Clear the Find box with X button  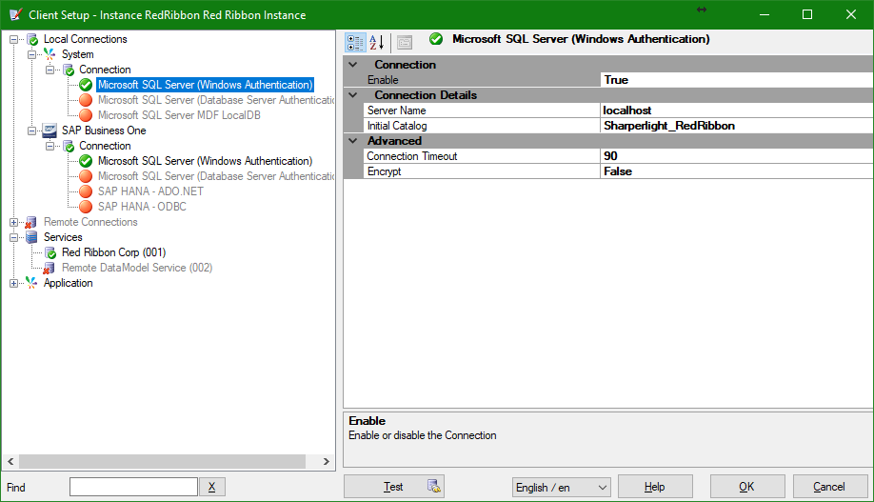[211, 487]
